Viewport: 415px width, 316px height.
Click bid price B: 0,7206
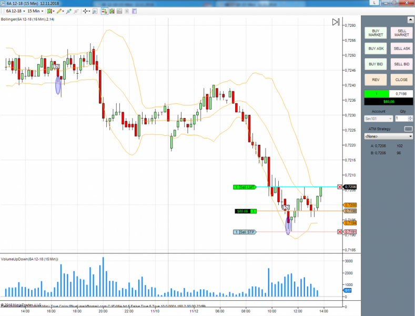tap(378, 153)
